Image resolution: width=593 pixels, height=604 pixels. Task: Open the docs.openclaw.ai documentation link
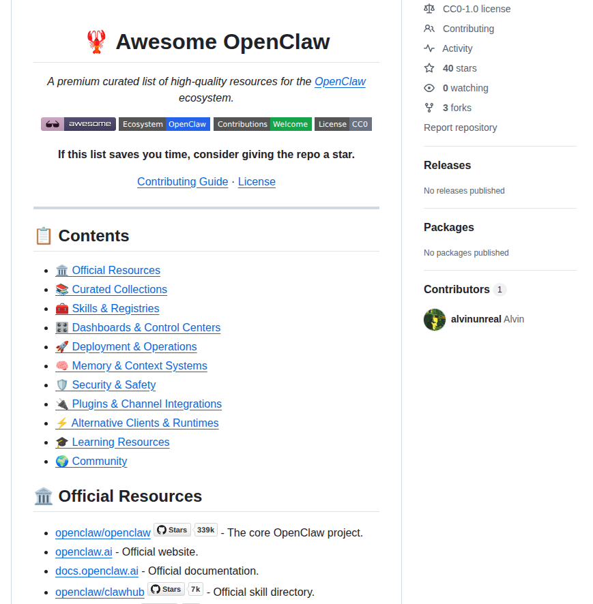(97, 571)
